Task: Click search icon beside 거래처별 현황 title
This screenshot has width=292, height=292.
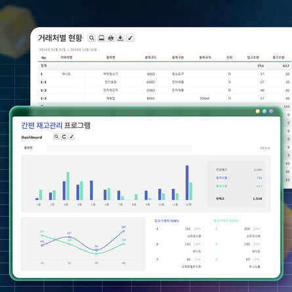Action: tap(92, 38)
